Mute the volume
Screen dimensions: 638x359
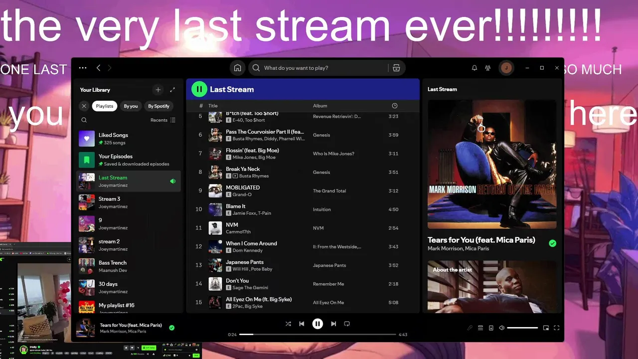point(502,328)
